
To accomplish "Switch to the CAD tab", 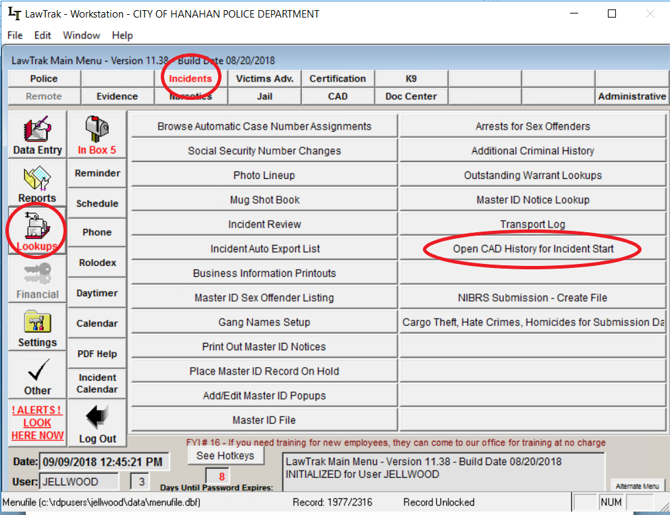I will click(x=338, y=97).
